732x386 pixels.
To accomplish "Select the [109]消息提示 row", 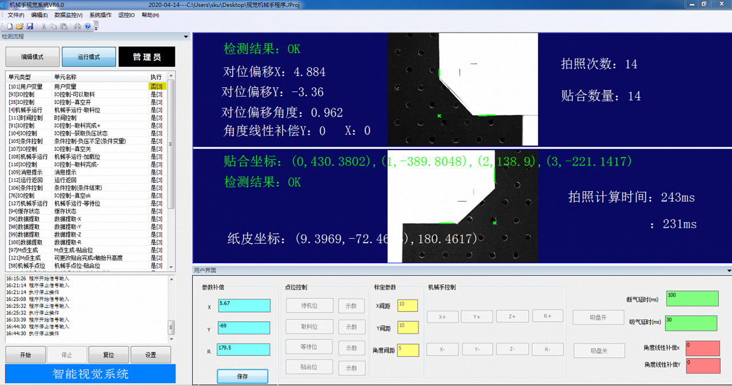I will point(87,172).
